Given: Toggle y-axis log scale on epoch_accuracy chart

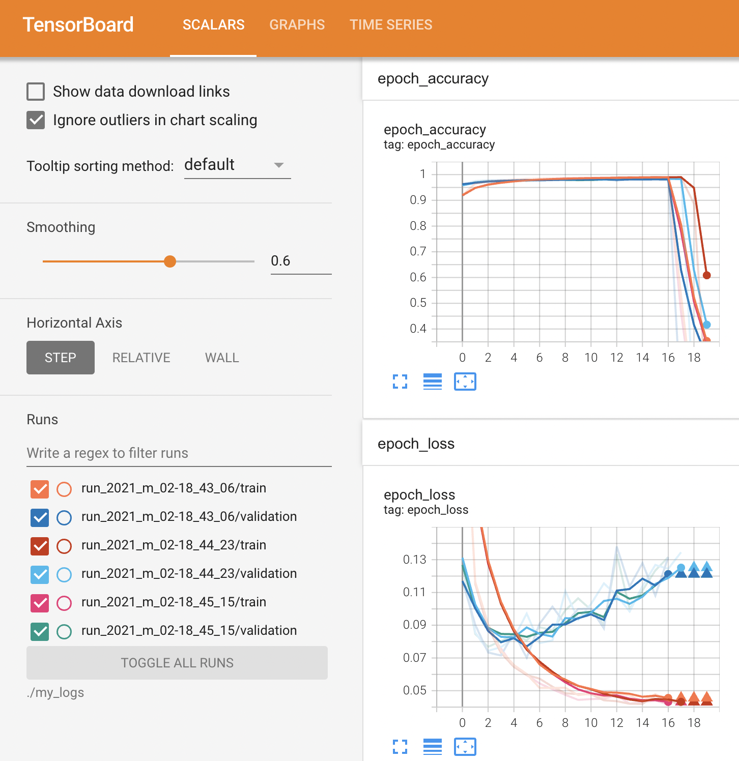Looking at the screenshot, I should coord(433,382).
